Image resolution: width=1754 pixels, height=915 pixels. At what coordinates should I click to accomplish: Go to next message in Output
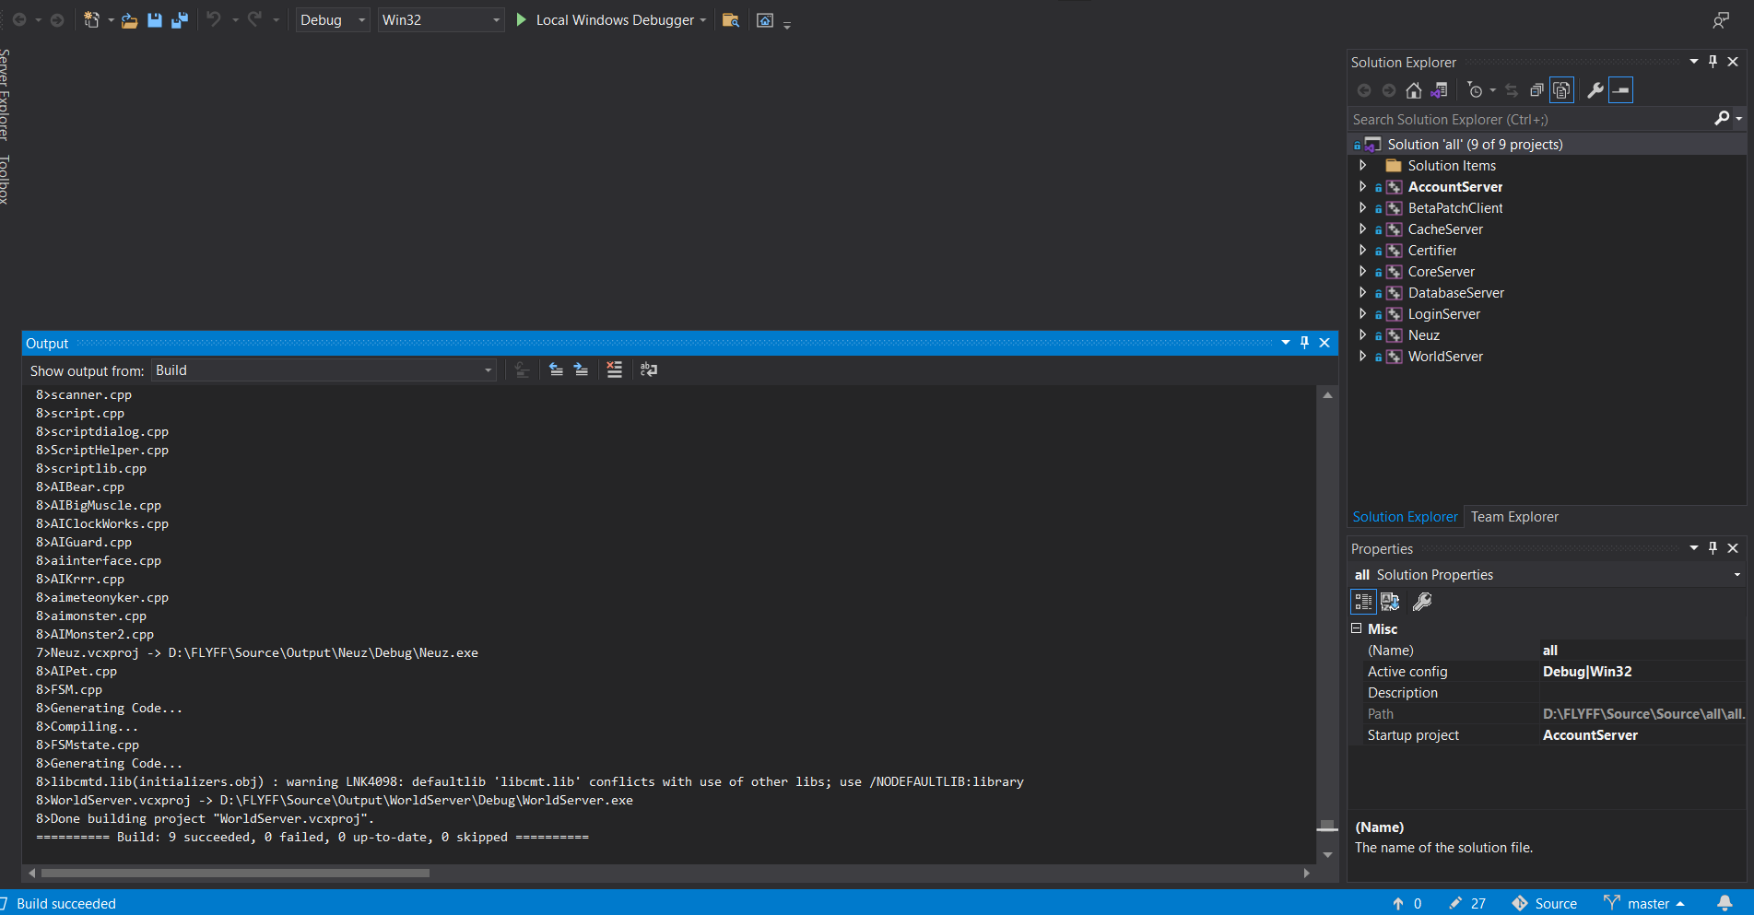(x=581, y=370)
